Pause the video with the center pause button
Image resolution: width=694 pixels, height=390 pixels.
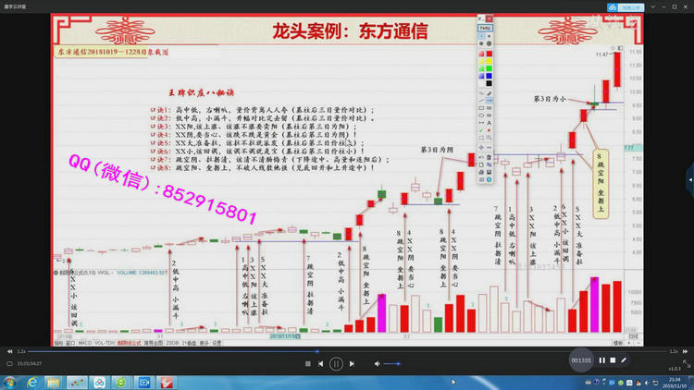(x=337, y=364)
